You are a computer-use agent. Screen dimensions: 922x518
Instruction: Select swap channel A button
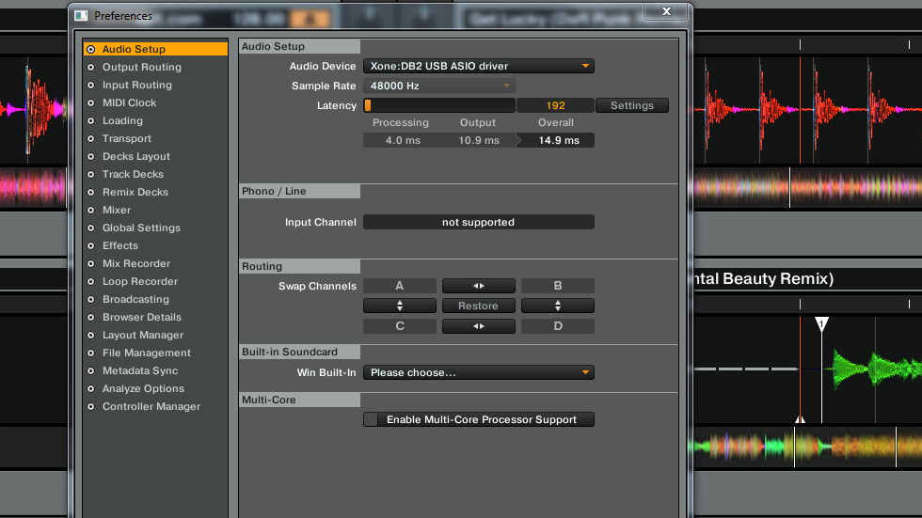tap(400, 286)
